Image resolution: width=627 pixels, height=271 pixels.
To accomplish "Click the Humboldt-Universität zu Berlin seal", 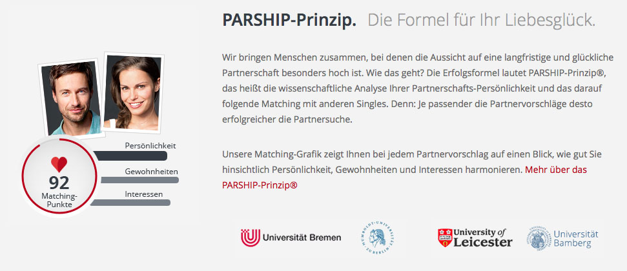I will (376, 237).
